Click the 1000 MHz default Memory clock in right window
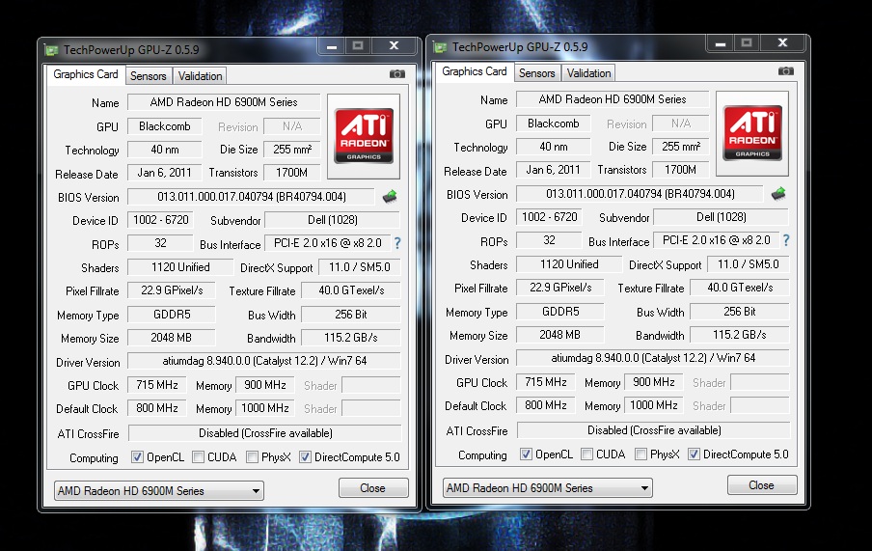Image resolution: width=872 pixels, height=551 pixels. (x=654, y=405)
